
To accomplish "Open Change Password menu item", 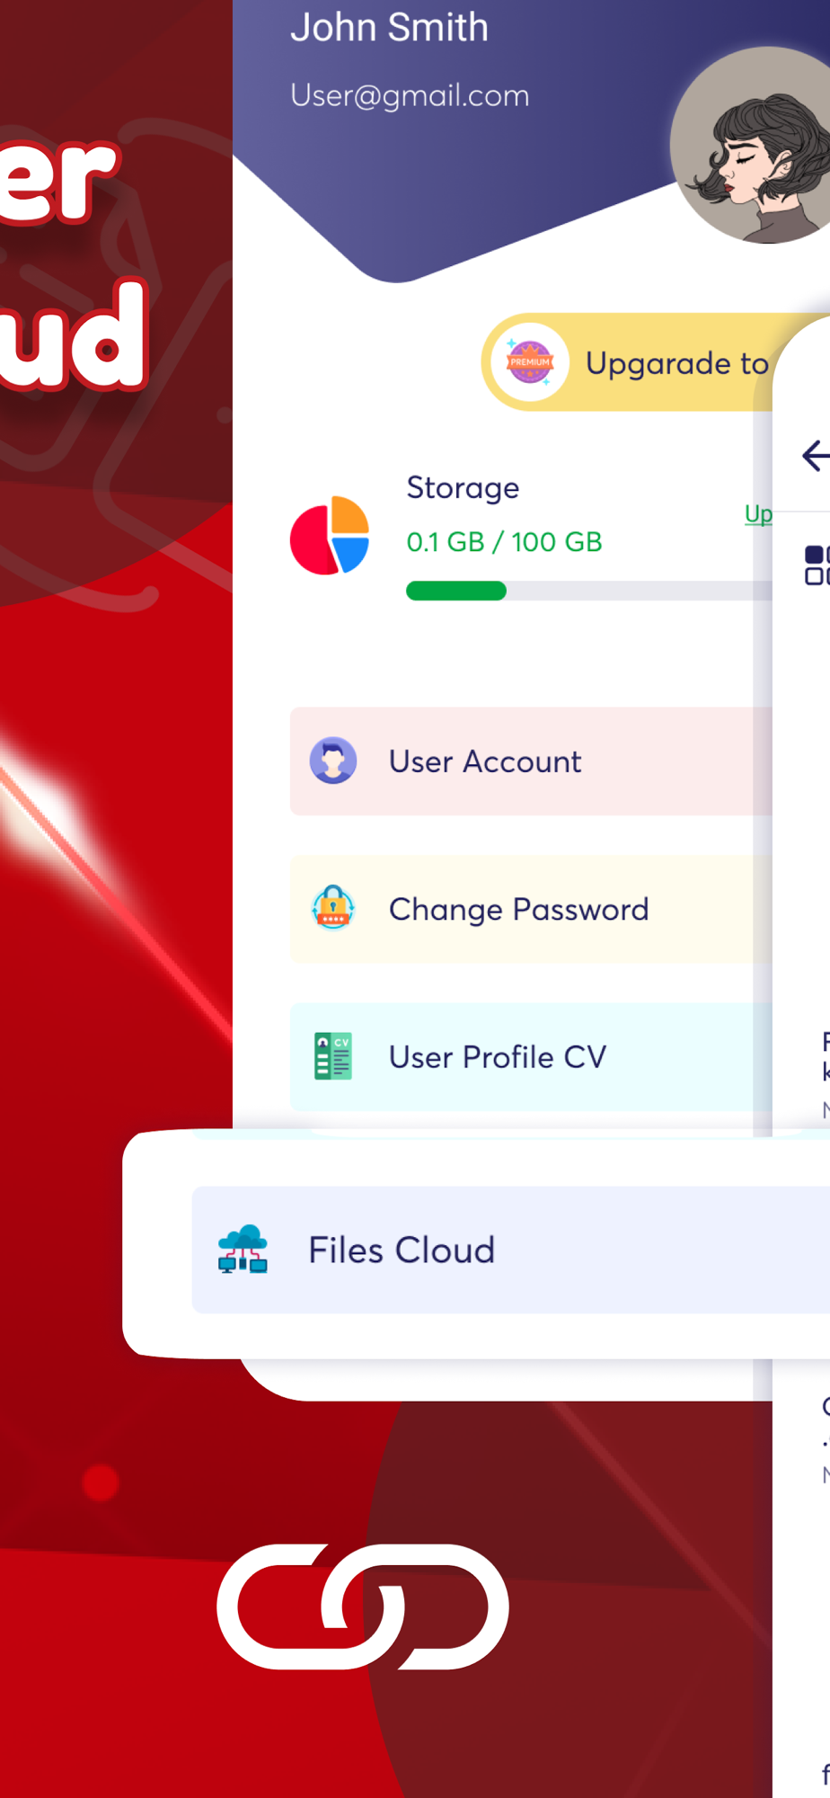I will 531,909.
